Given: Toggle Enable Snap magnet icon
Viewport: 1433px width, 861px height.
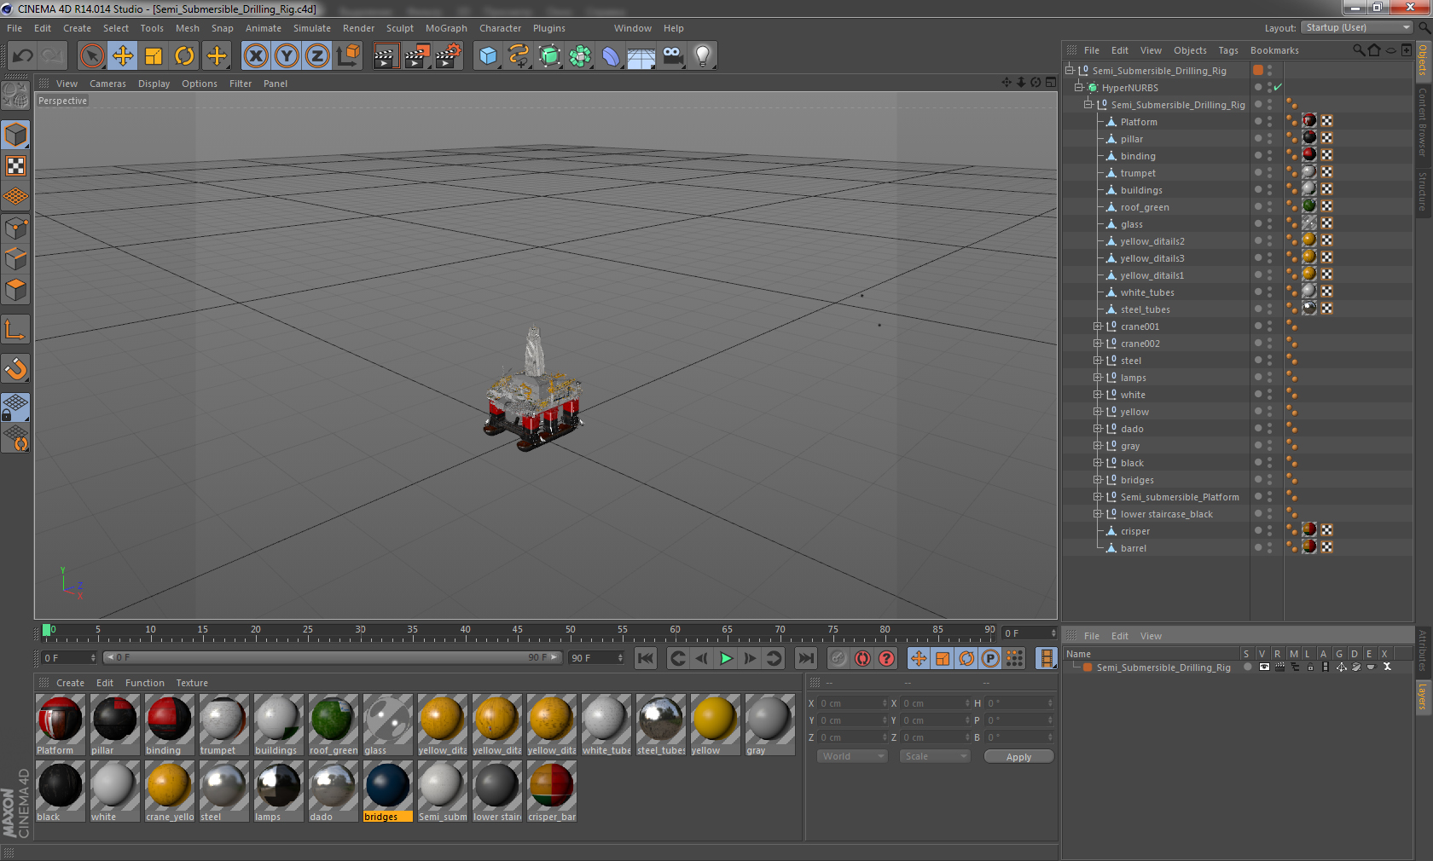Looking at the screenshot, I should [x=16, y=368].
